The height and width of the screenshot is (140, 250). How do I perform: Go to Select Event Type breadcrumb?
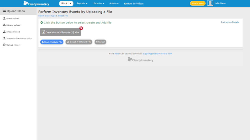tap(47, 16)
